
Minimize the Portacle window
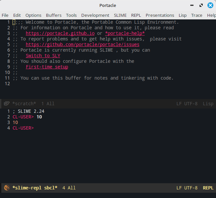(x=192, y=5)
